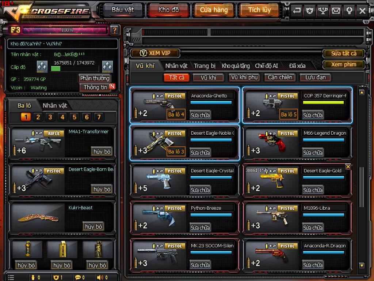Select Anaconda-R.Dragon revolver image
Image resolution: width=374 pixels, height=281 pixels.
point(272,255)
